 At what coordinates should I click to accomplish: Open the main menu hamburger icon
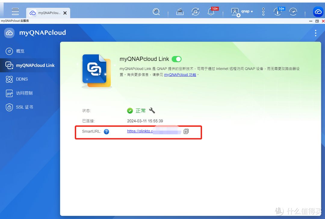[15, 11]
